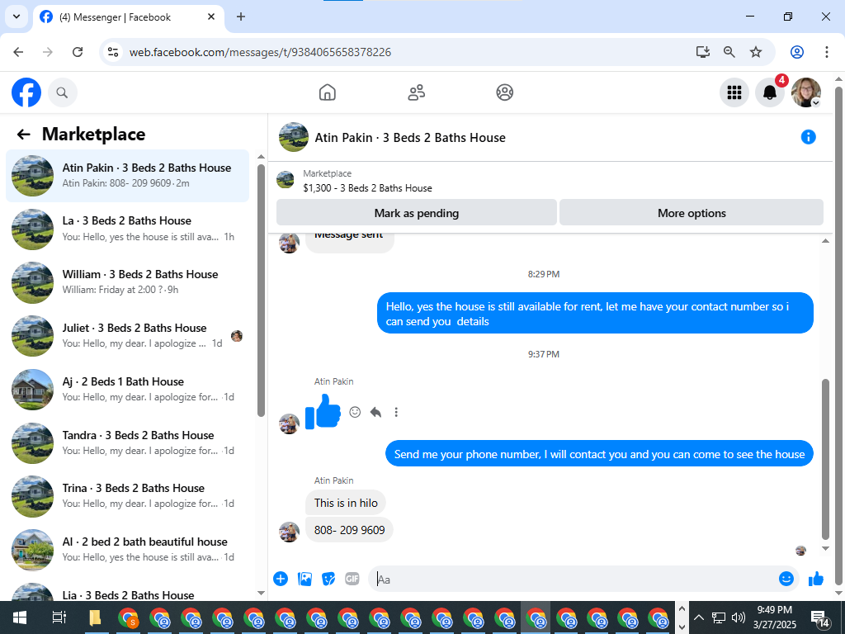Show hidden system tray icons

[x=698, y=617]
